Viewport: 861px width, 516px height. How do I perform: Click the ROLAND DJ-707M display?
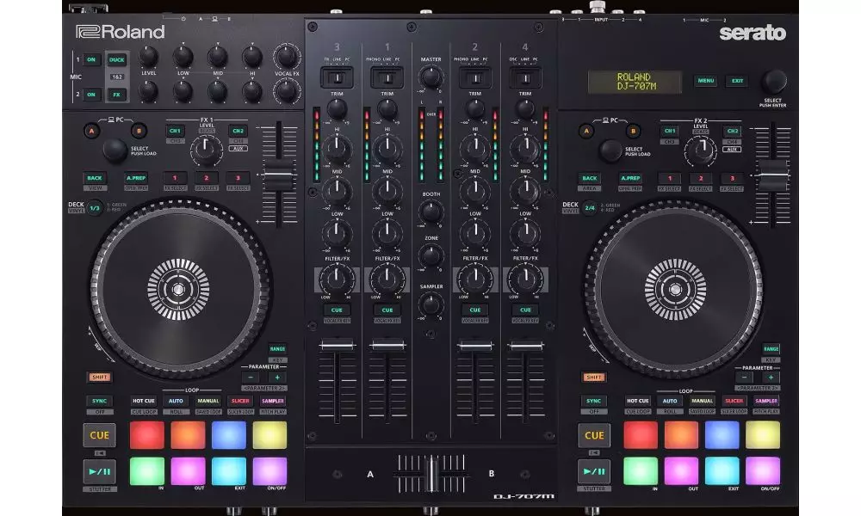coord(635,82)
